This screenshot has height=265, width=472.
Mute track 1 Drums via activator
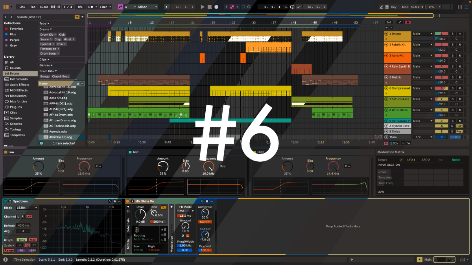(441, 34)
